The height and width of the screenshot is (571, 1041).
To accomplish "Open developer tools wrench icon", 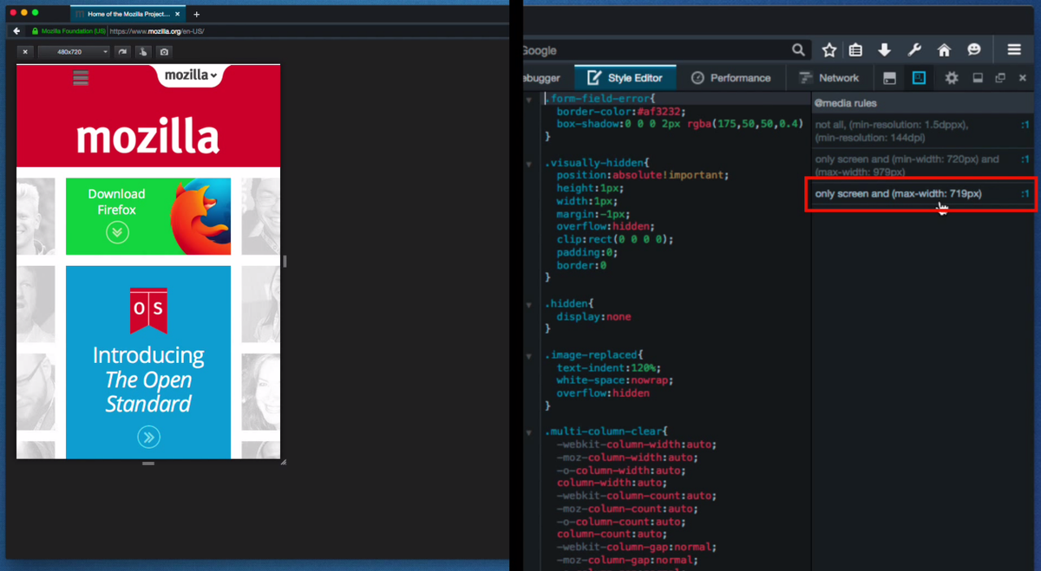I will click(914, 50).
